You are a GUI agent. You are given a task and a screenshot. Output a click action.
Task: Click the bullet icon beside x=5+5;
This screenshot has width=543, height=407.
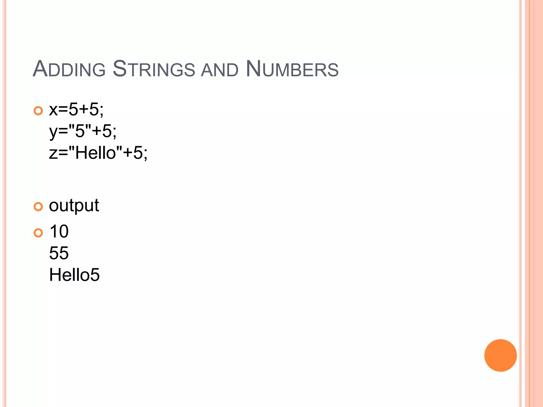click(x=38, y=110)
